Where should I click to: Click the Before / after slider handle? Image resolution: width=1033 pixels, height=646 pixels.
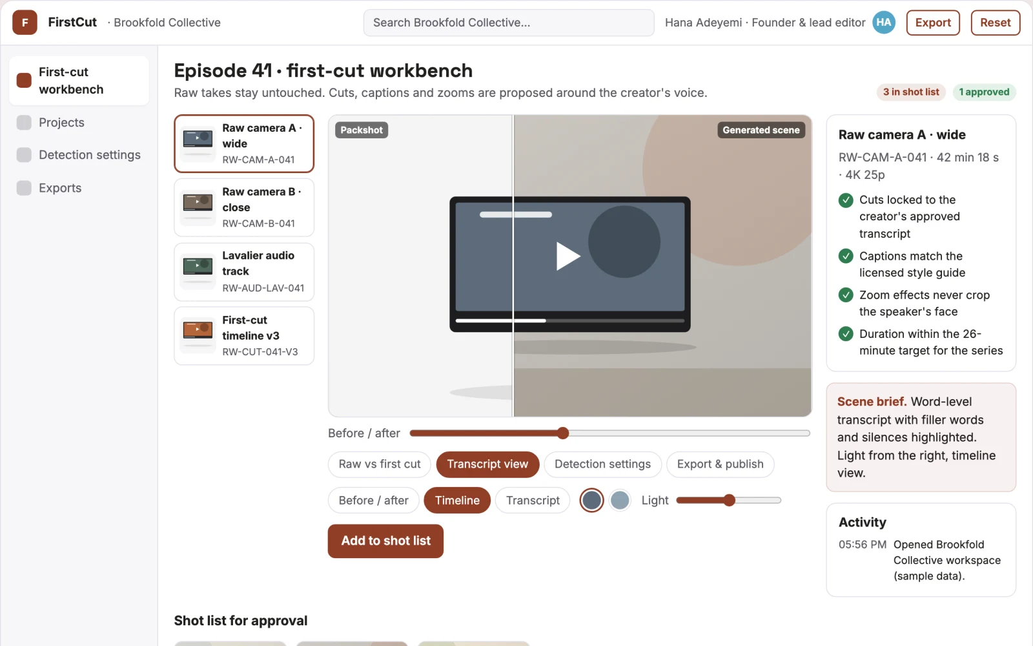[x=563, y=433]
